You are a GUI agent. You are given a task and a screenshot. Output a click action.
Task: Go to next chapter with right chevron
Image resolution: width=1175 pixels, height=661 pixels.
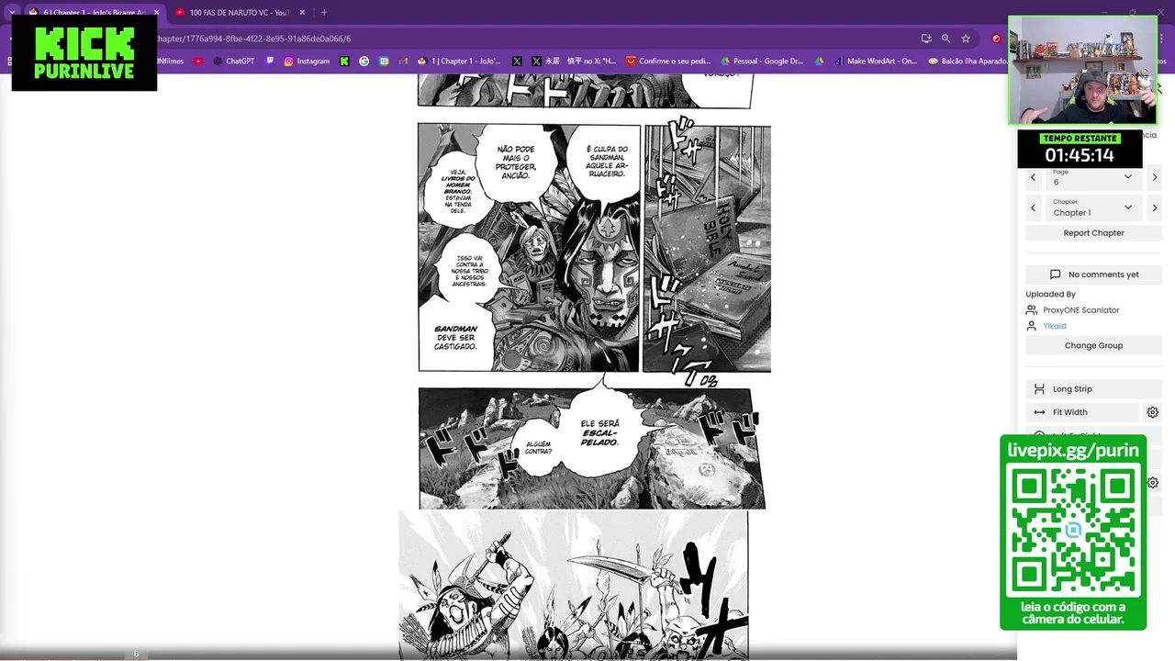point(1154,207)
